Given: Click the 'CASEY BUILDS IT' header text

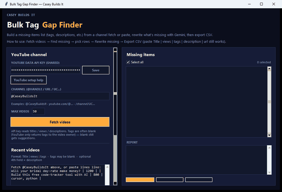Looking at the screenshot, I should pos(21,15).
